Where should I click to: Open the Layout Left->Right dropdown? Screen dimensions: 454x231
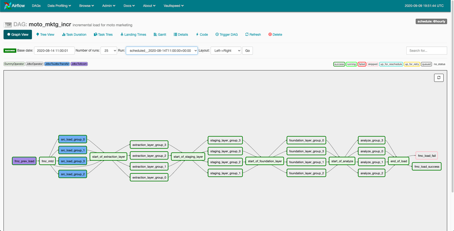[x=226, y=50]
